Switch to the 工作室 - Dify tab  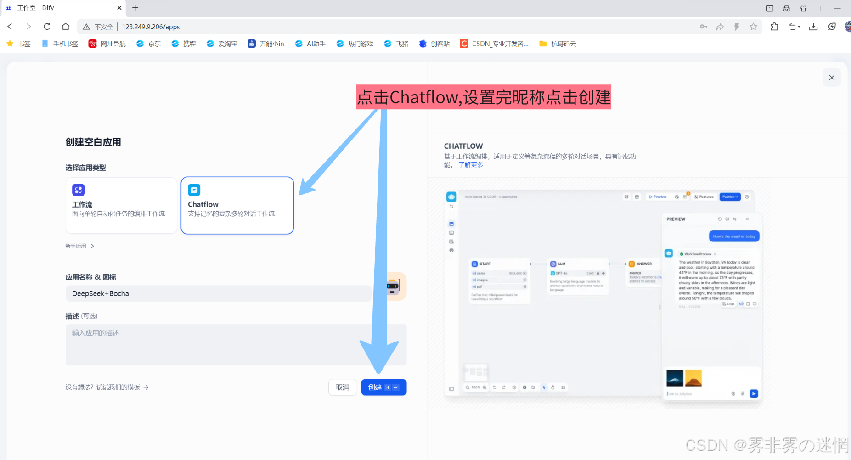pos(63,8)
